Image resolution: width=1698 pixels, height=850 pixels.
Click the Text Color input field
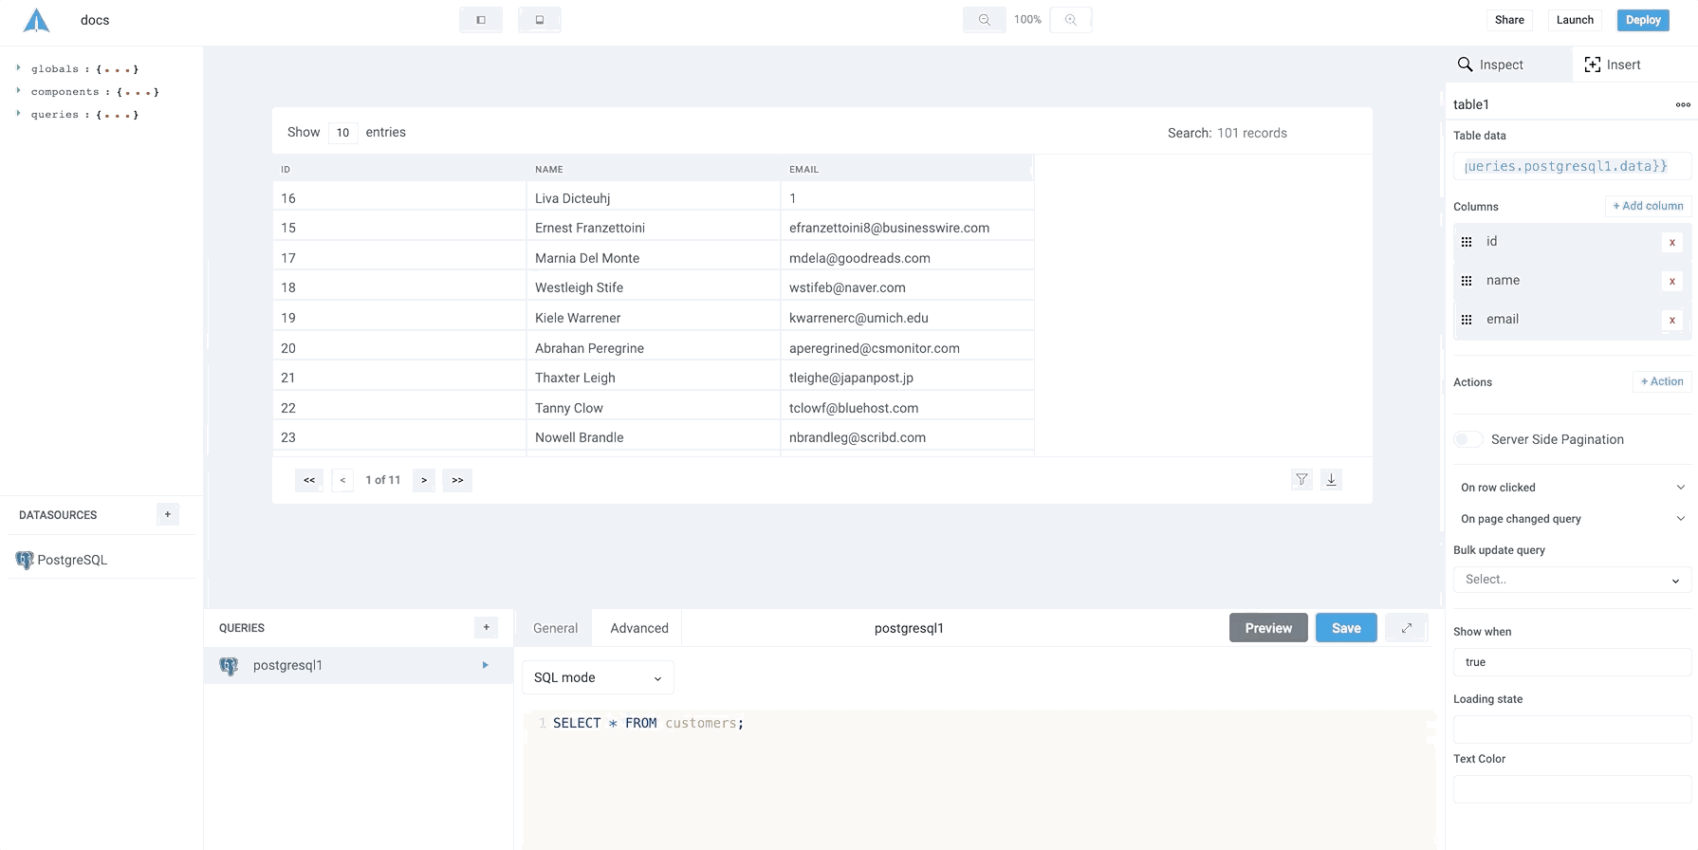1571,788
